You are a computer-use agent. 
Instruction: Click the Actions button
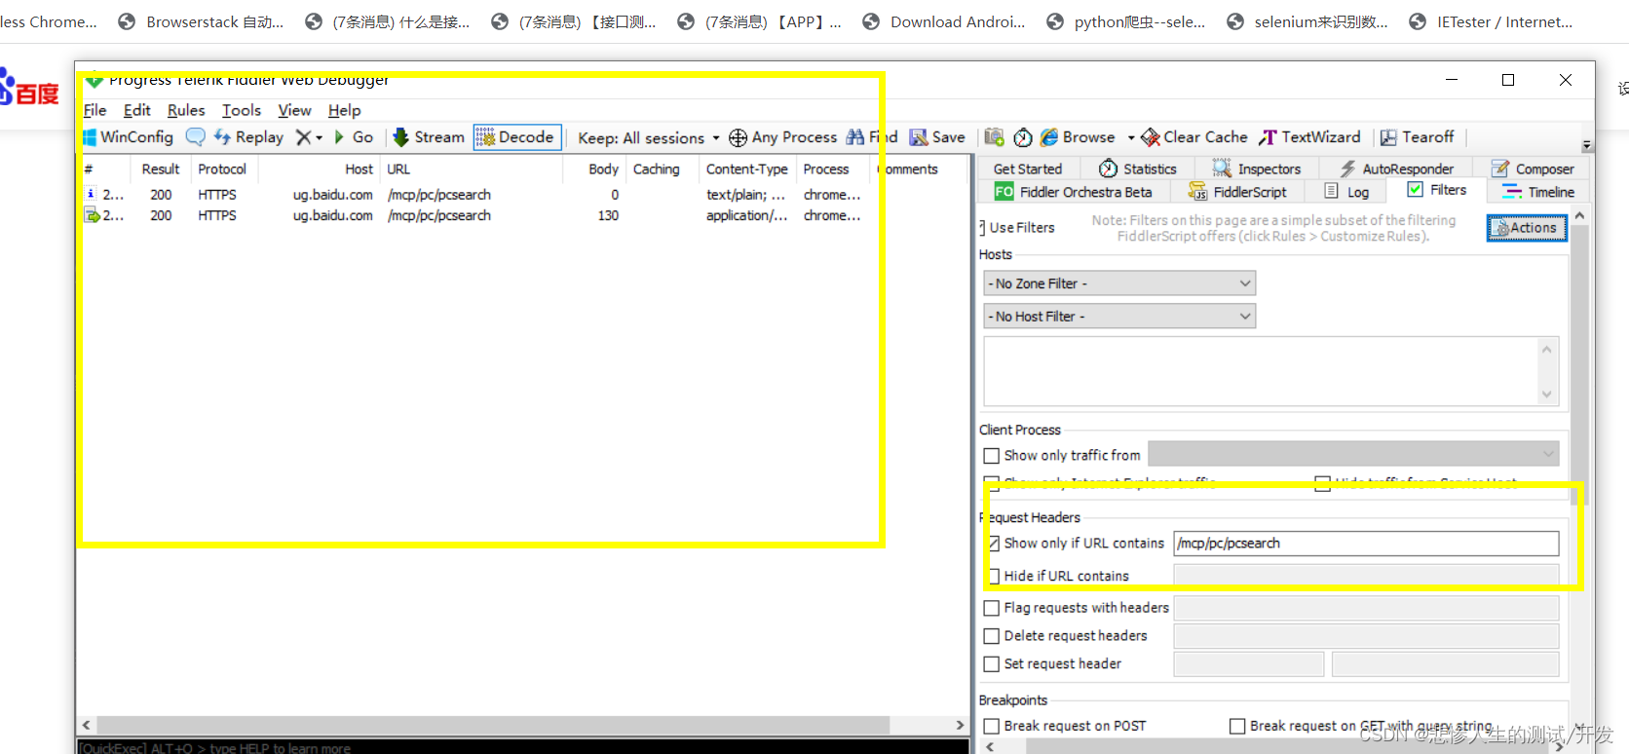tap(1527, 228)
